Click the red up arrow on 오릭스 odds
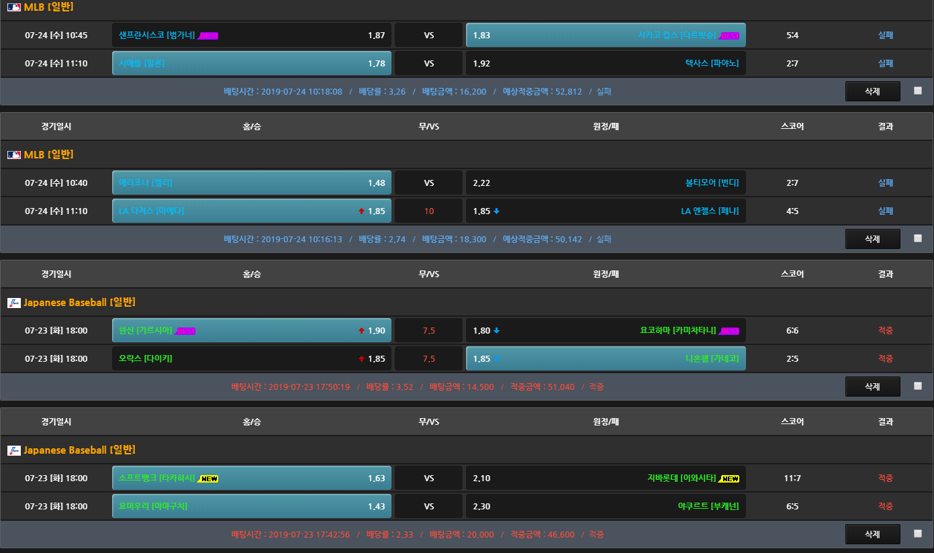This screenshot has width=934, height=553. (x=361, y=359)
